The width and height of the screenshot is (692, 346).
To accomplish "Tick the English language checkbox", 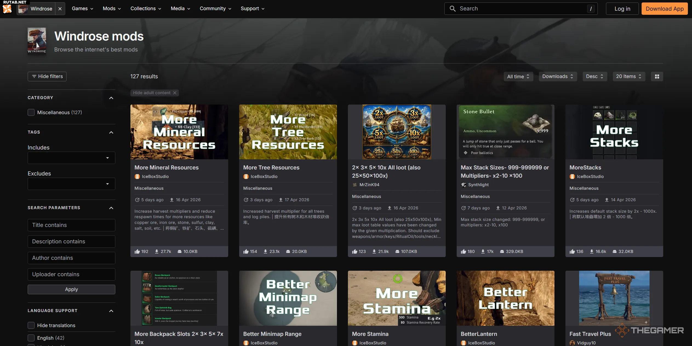I will [31, 338].
